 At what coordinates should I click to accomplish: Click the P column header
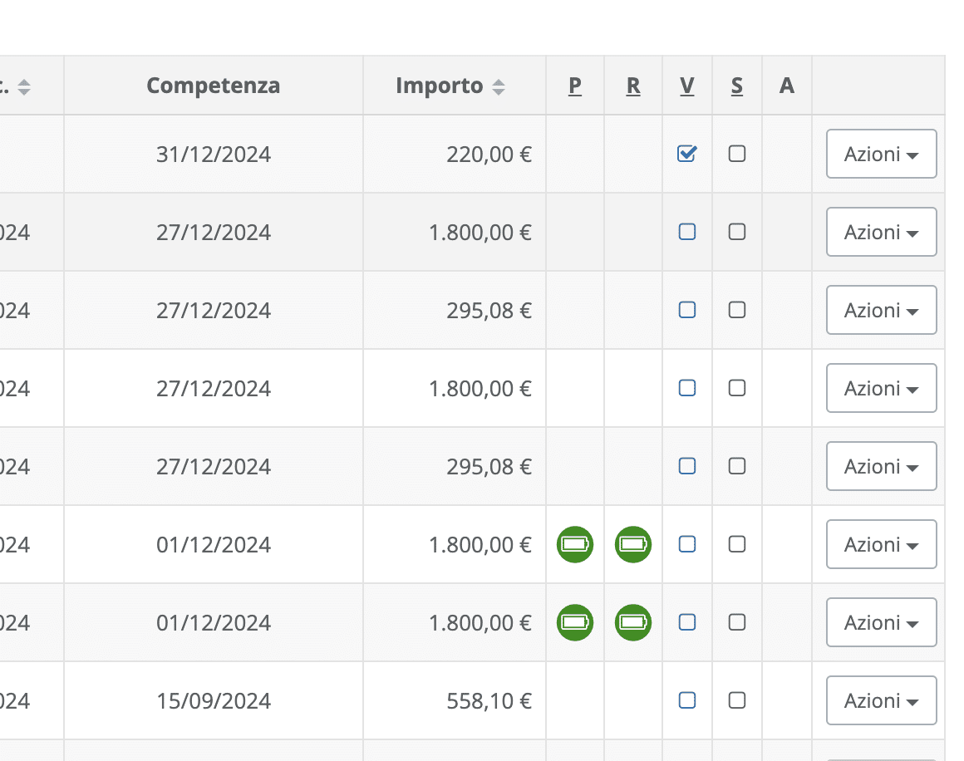575,86
